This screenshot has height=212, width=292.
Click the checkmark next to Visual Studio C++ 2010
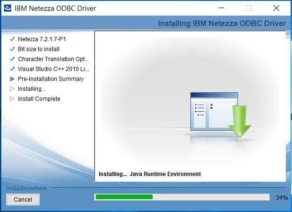coord(12,69)
